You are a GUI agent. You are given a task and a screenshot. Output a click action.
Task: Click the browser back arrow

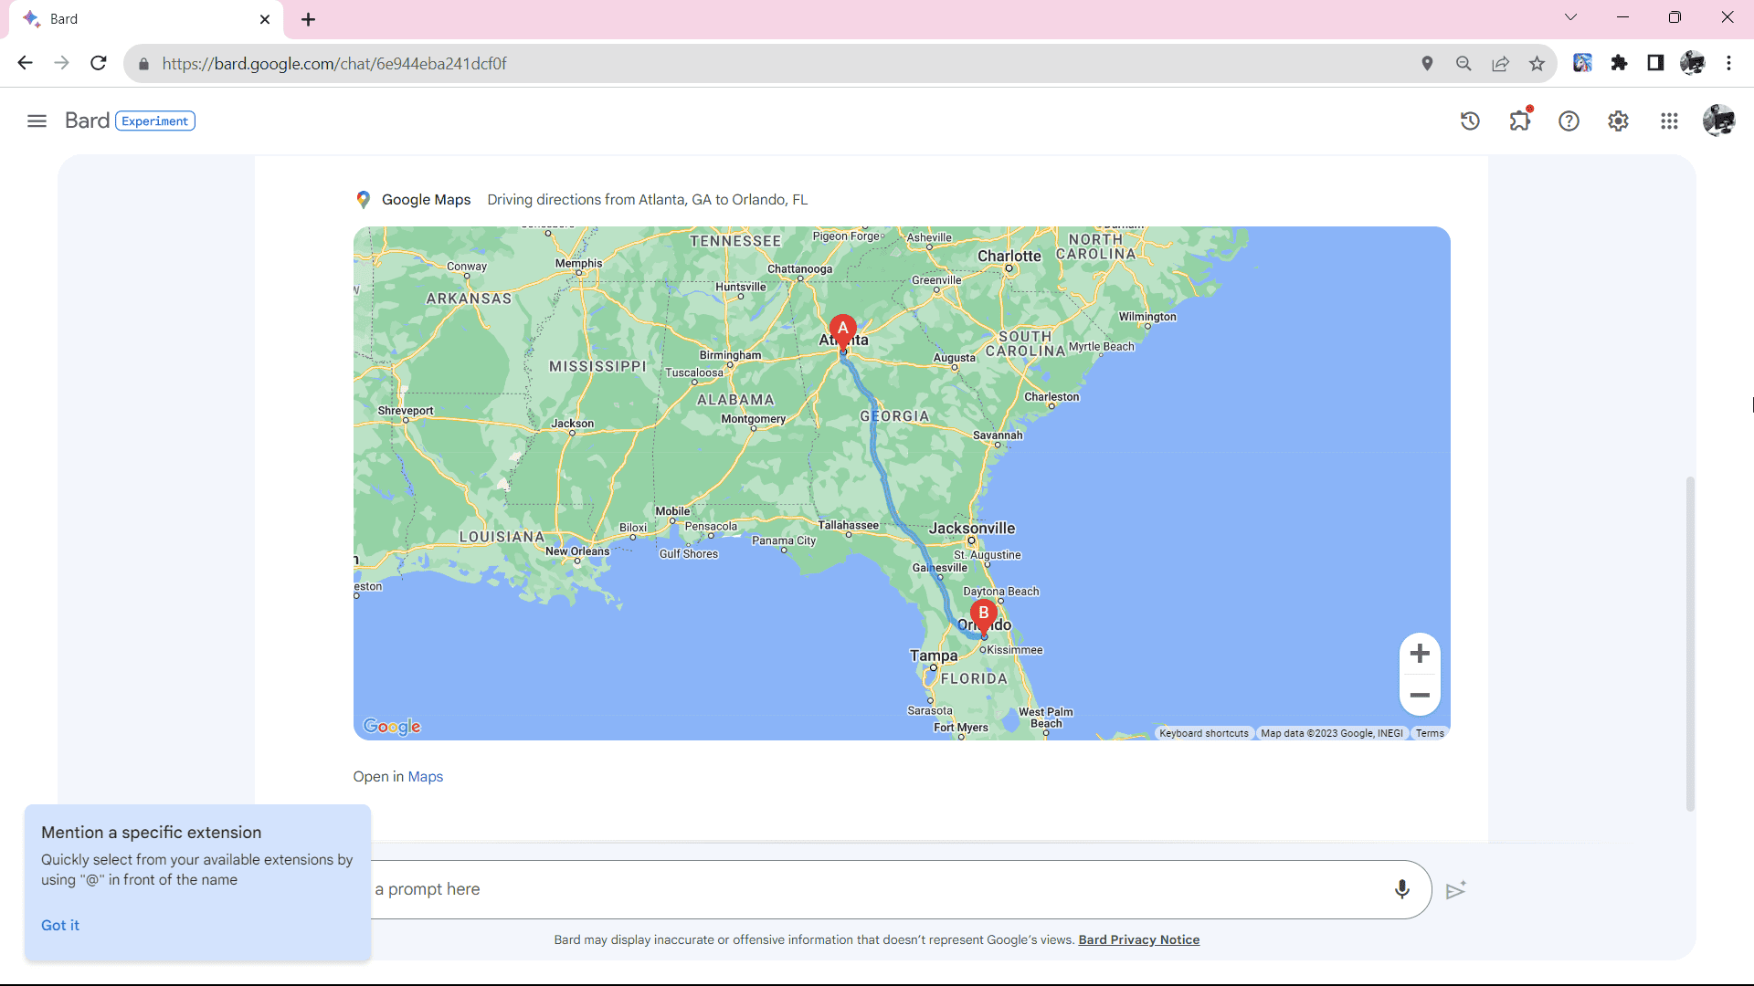coord(25,63)
